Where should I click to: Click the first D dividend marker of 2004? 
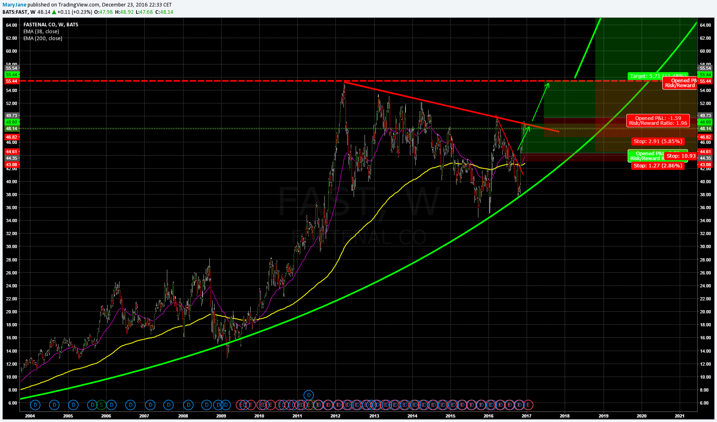point(35,405)
